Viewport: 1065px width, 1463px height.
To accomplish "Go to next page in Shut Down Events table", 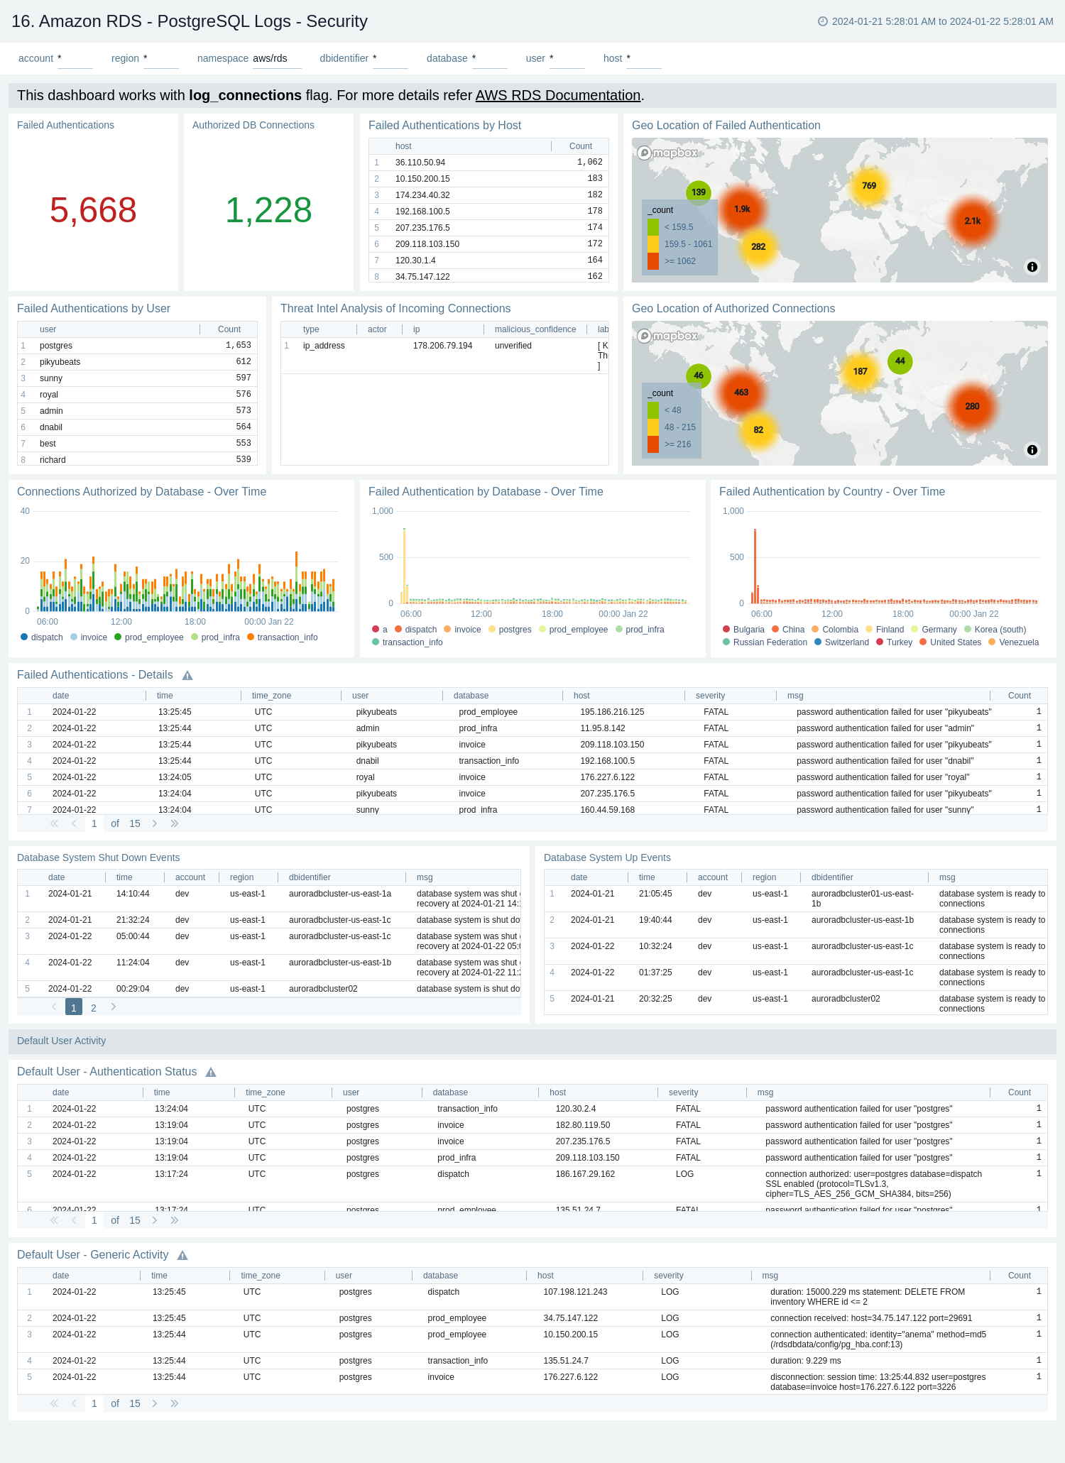I will [x=114, y=1007].
